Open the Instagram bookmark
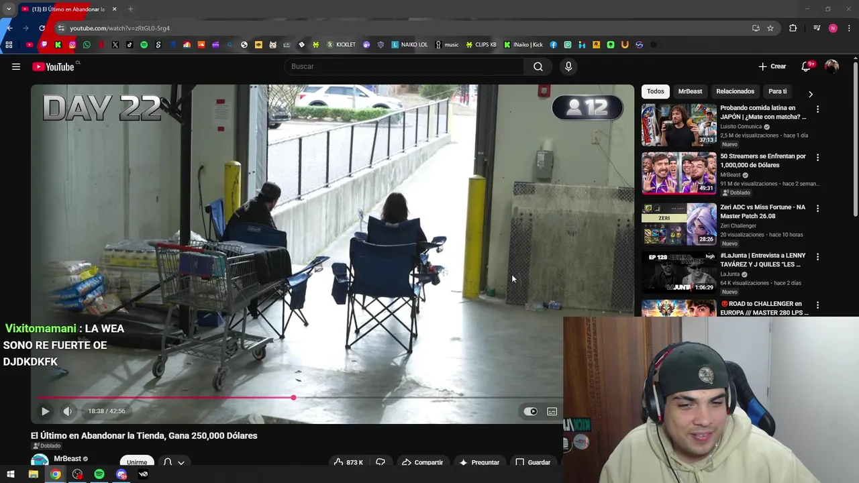Screen dimensions: 859x483 tap(72, 45)
